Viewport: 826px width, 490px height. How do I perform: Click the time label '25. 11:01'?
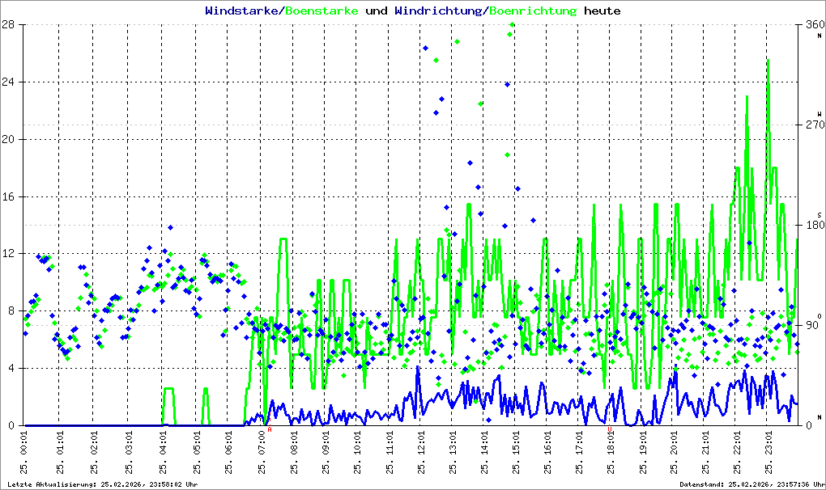(x=390, y=453)
